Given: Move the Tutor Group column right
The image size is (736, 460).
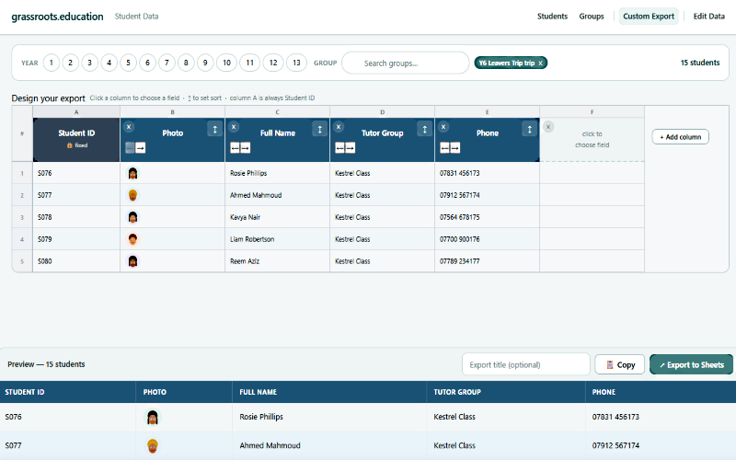Looking at the screenshot, I should pos(351,148).
